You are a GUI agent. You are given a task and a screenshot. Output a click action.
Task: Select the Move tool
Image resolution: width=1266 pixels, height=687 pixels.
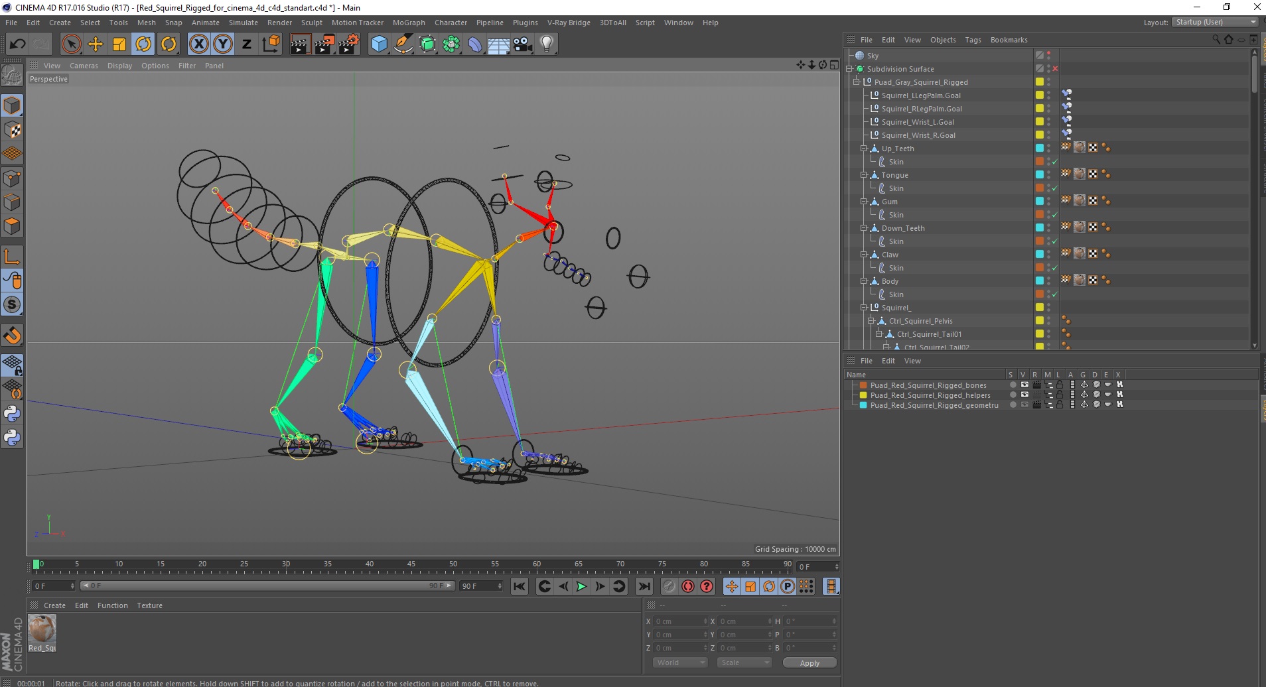pyautogui.click(x=95, y=44)
